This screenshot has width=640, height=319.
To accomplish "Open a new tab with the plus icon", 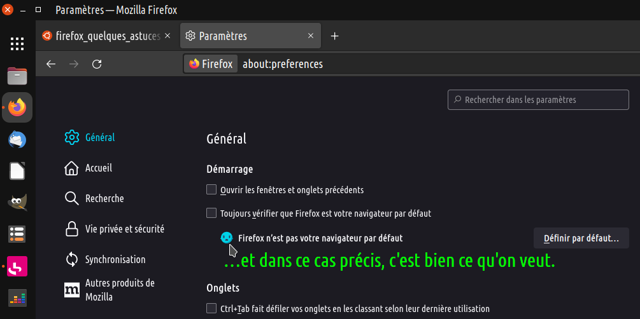I will tap(335, 36).
